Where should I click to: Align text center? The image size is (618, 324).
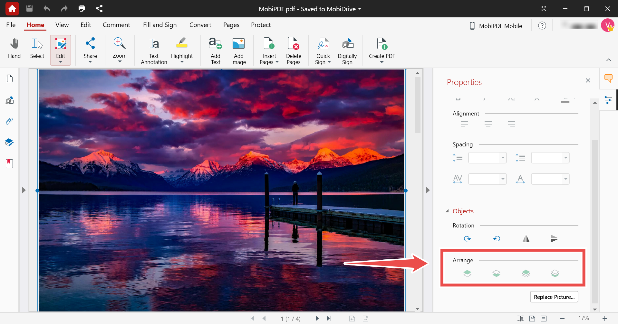tap(488, 125)
